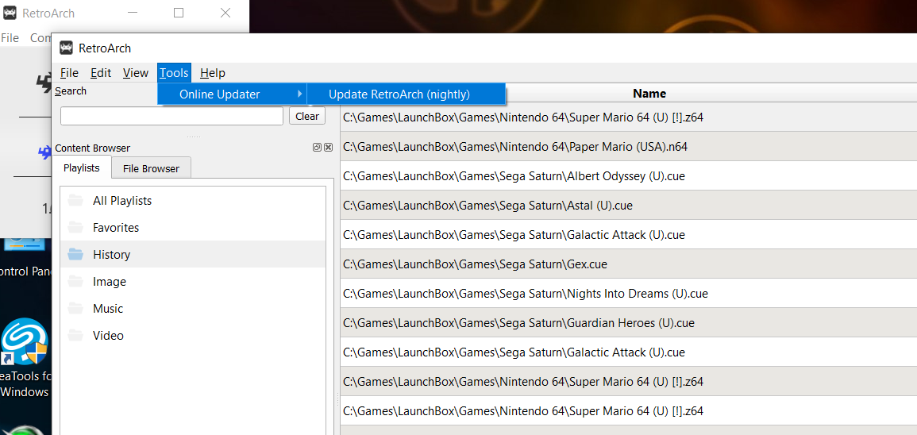Select the Music playlist

[193, 308]
